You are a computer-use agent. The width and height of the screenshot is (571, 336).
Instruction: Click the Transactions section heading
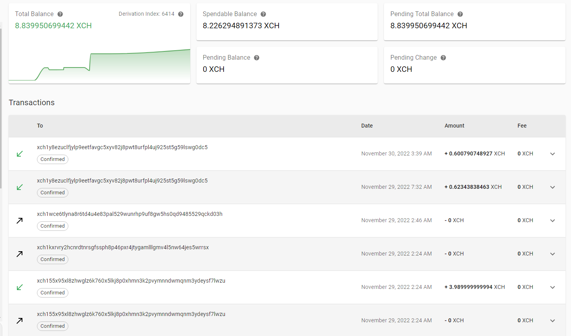click(32, 102)
